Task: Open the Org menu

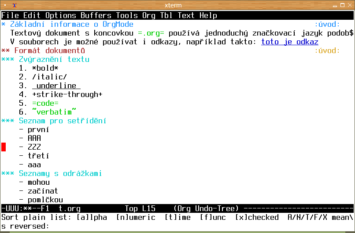Action: coord(149,15)
